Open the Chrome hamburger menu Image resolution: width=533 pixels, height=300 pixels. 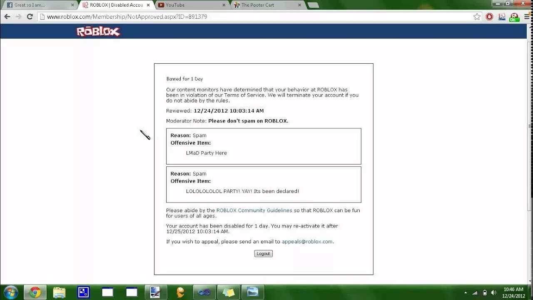point(527,17)
